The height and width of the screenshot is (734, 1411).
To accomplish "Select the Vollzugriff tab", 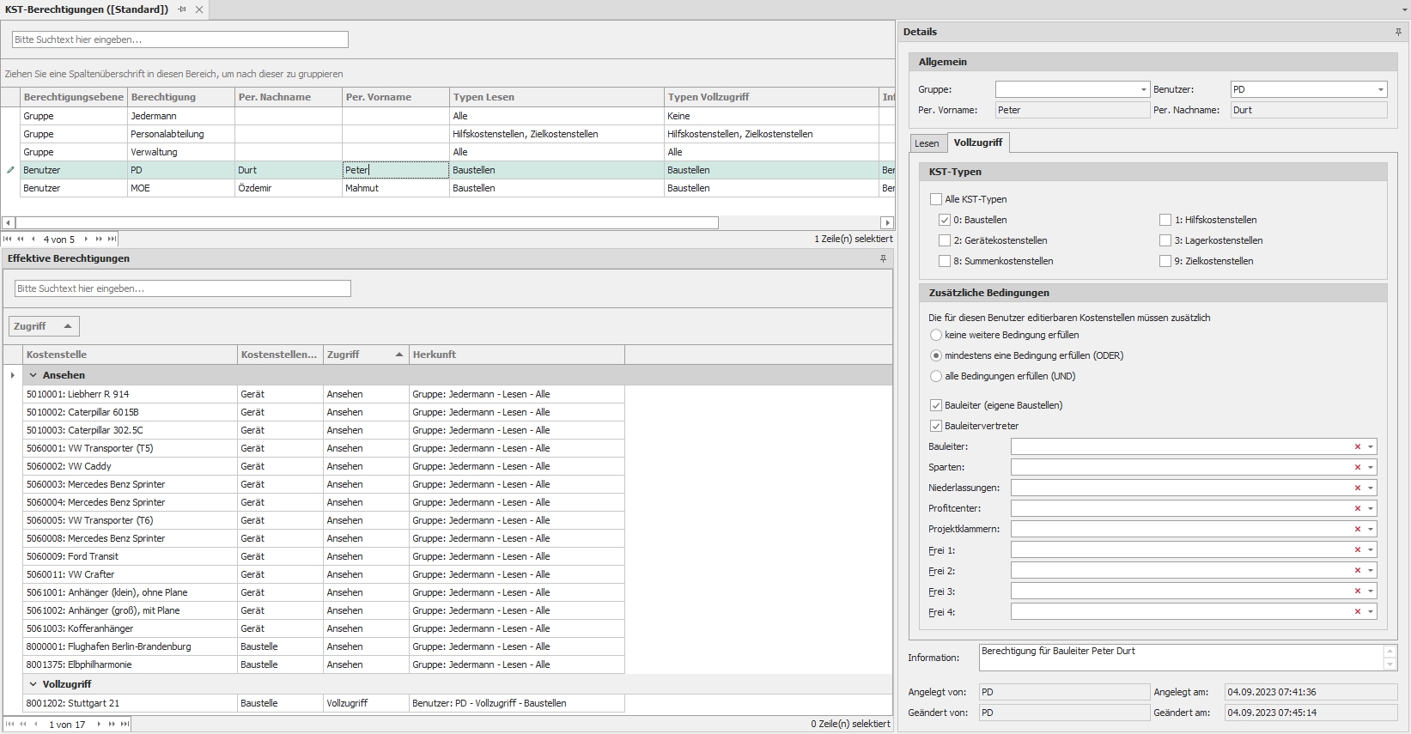I will [978, 143].
